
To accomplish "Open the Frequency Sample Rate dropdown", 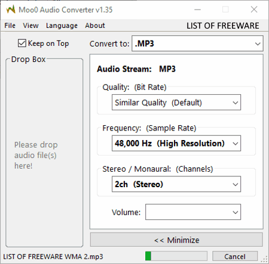I will [x=176, y=143].
